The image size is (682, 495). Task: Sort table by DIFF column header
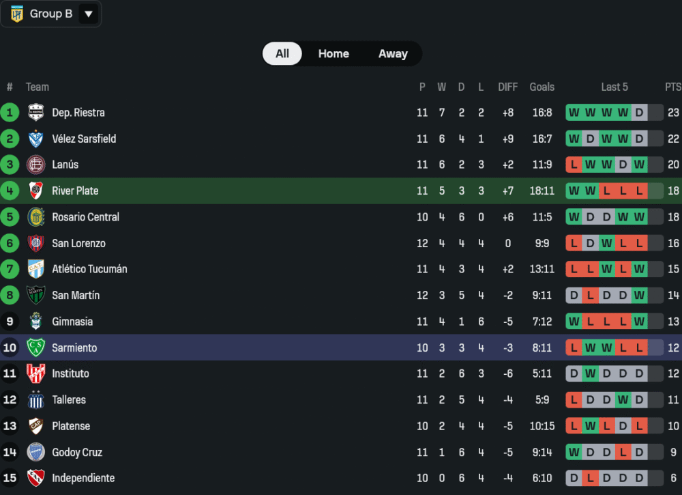(x=507, y=87)
